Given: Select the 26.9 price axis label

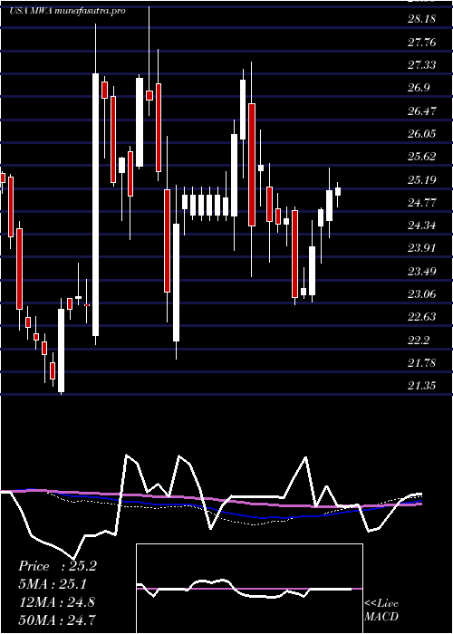Looking at the screenshot, I should (x=419, y=88).
